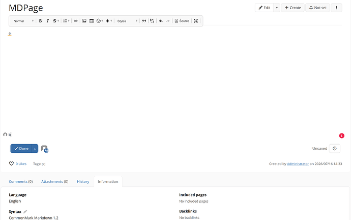Switch to the Comments tab
The width and height of the screenshot is (351, 220).
tap(21, 181)
